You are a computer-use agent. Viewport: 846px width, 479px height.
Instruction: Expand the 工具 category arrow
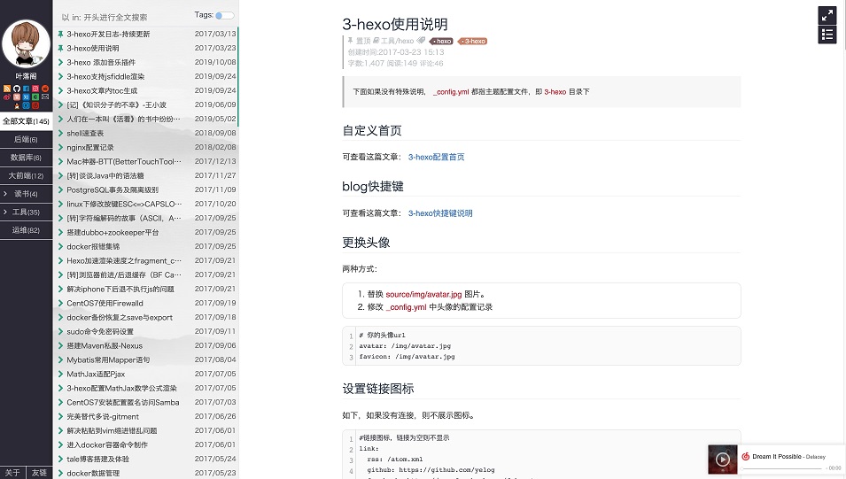click(x=4, y=212)
